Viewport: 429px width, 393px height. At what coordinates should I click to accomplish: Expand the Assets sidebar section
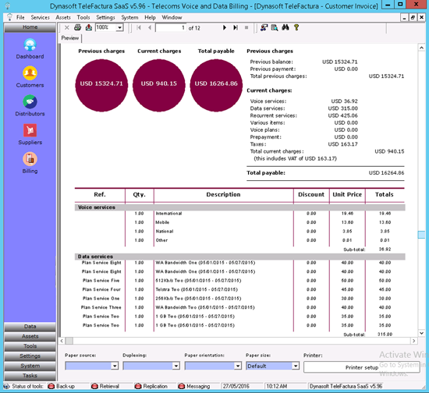tap(30, 336)
